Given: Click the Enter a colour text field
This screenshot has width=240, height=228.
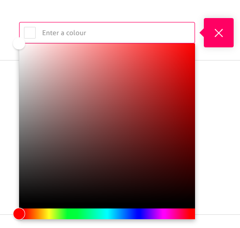Looking at the screenshot, I should pyautogui.click(x=107, y=33).
